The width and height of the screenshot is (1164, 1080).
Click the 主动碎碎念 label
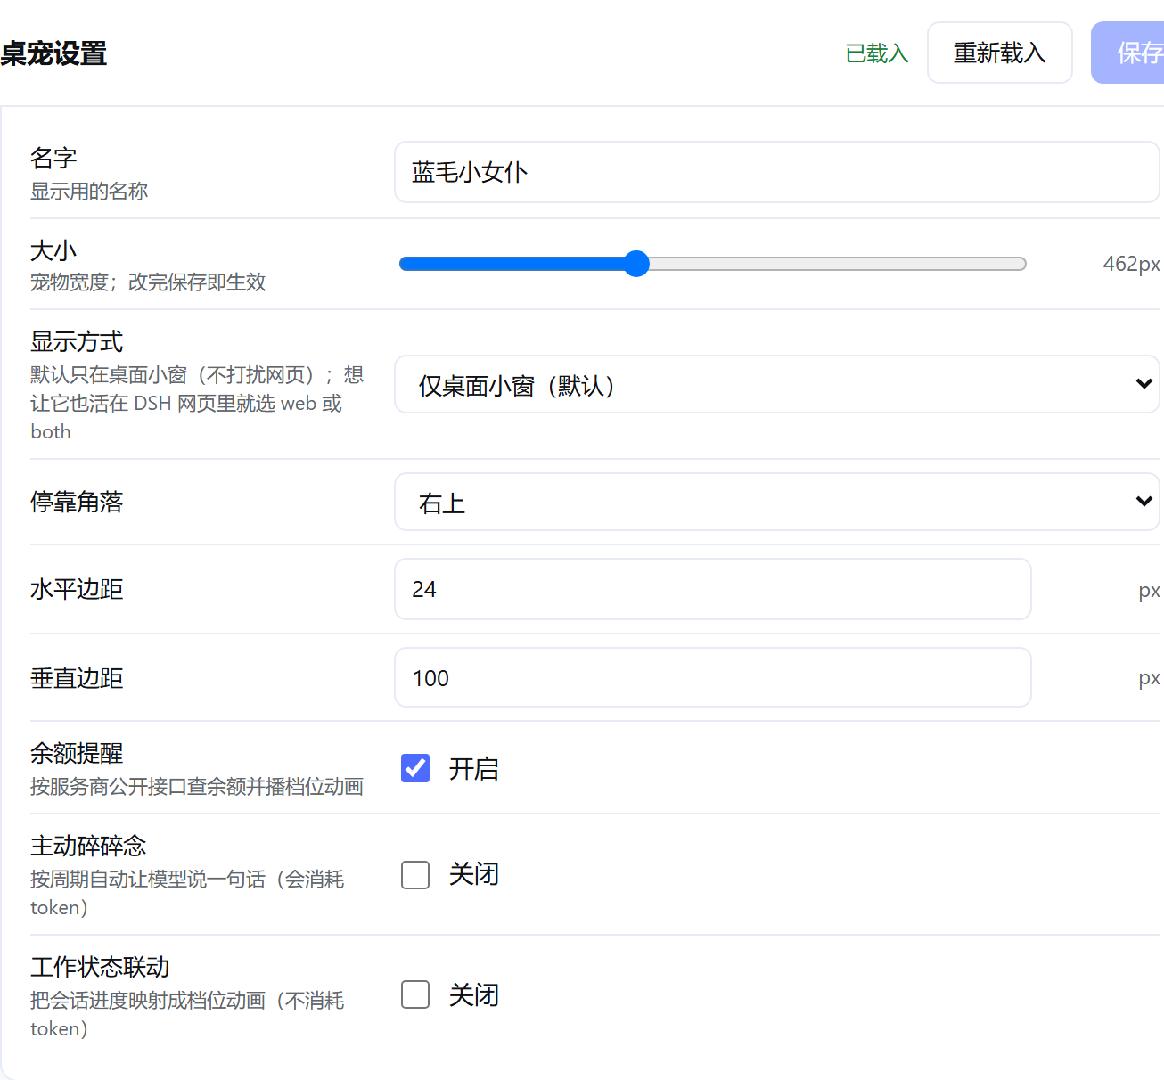coord(88,846)
